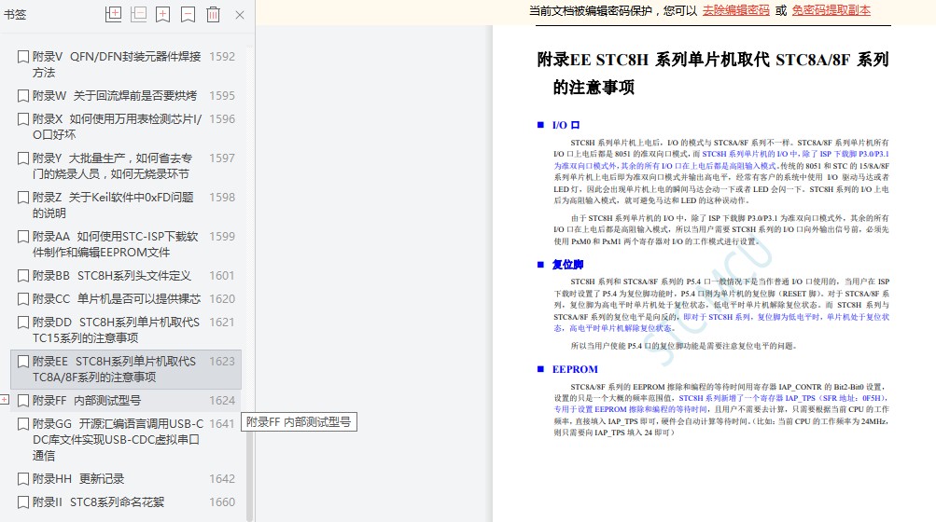Click the document title 附录EE STC8H系列单片机取代
936x522 pixels.
pos(713,74)
